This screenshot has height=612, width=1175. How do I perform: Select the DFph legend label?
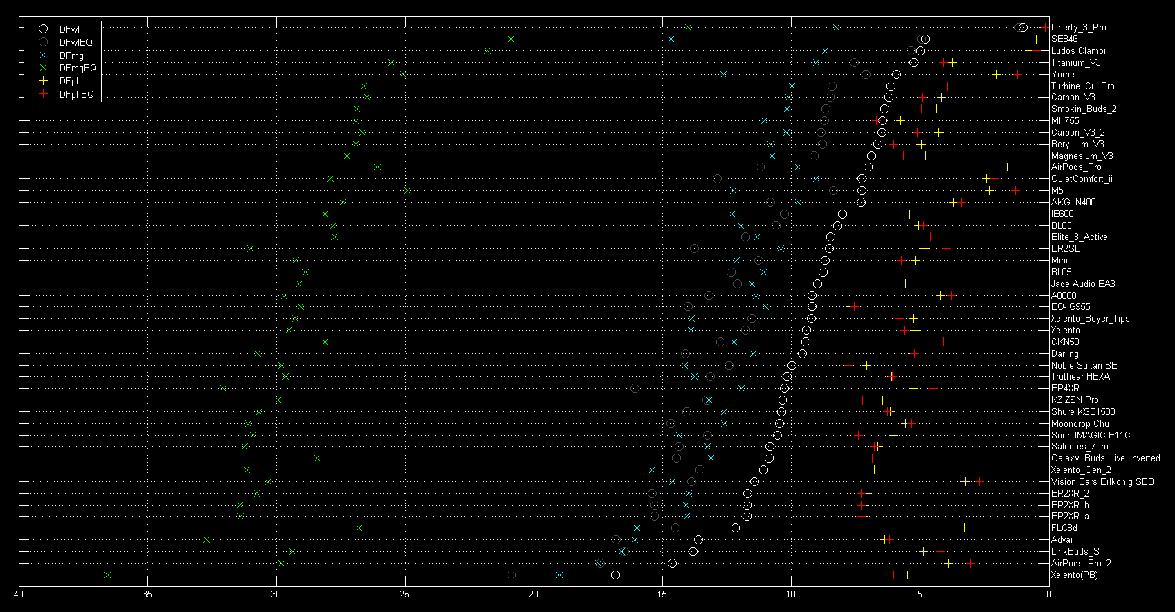pyautogui.click(x=70, y=81)
